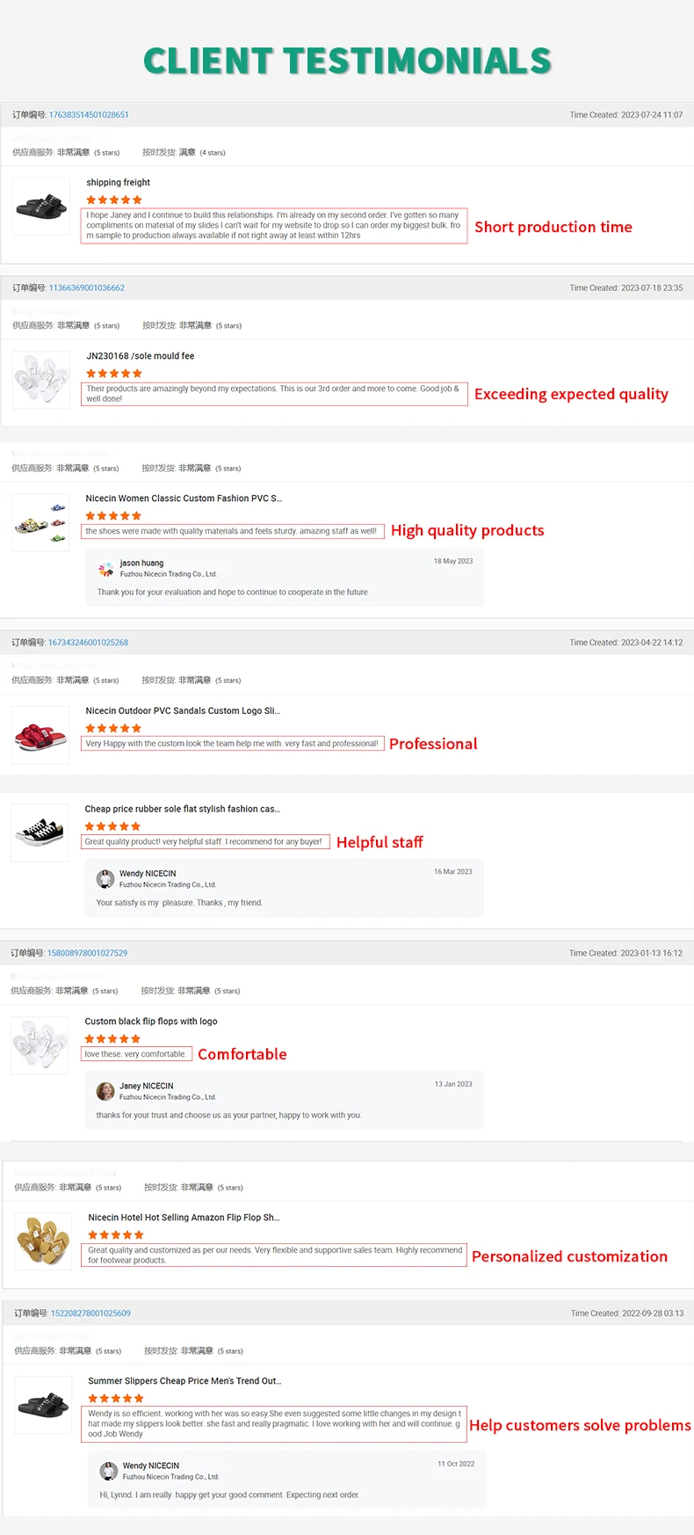The image size is (694, 1535).
Task: Open the JN230168 white flip flops thumbnail
Action: pos(41,380)
